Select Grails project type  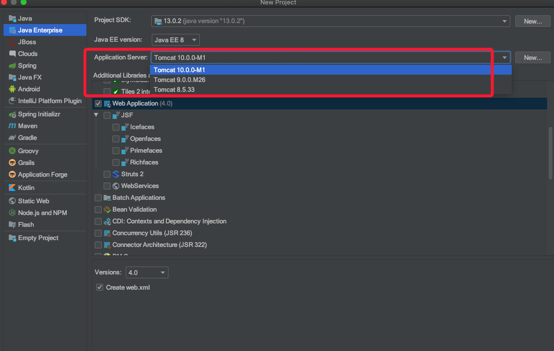click(x=45, y=163)
